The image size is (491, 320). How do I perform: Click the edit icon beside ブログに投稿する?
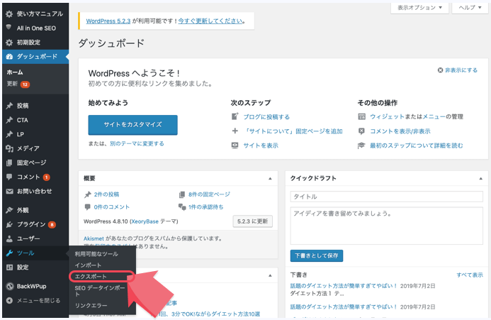[235, 116]
